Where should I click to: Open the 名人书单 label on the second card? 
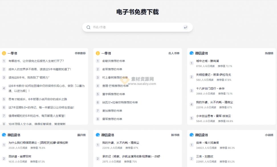point(174,53)
